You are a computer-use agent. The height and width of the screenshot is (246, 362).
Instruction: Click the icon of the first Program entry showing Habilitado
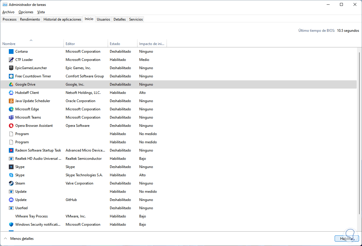(11, 134)
